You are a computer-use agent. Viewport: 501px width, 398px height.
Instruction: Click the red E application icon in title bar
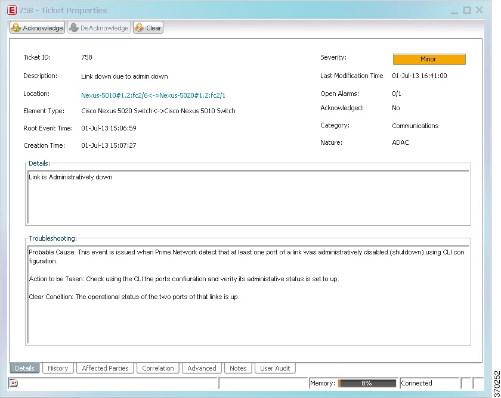(x=12, y=10)
